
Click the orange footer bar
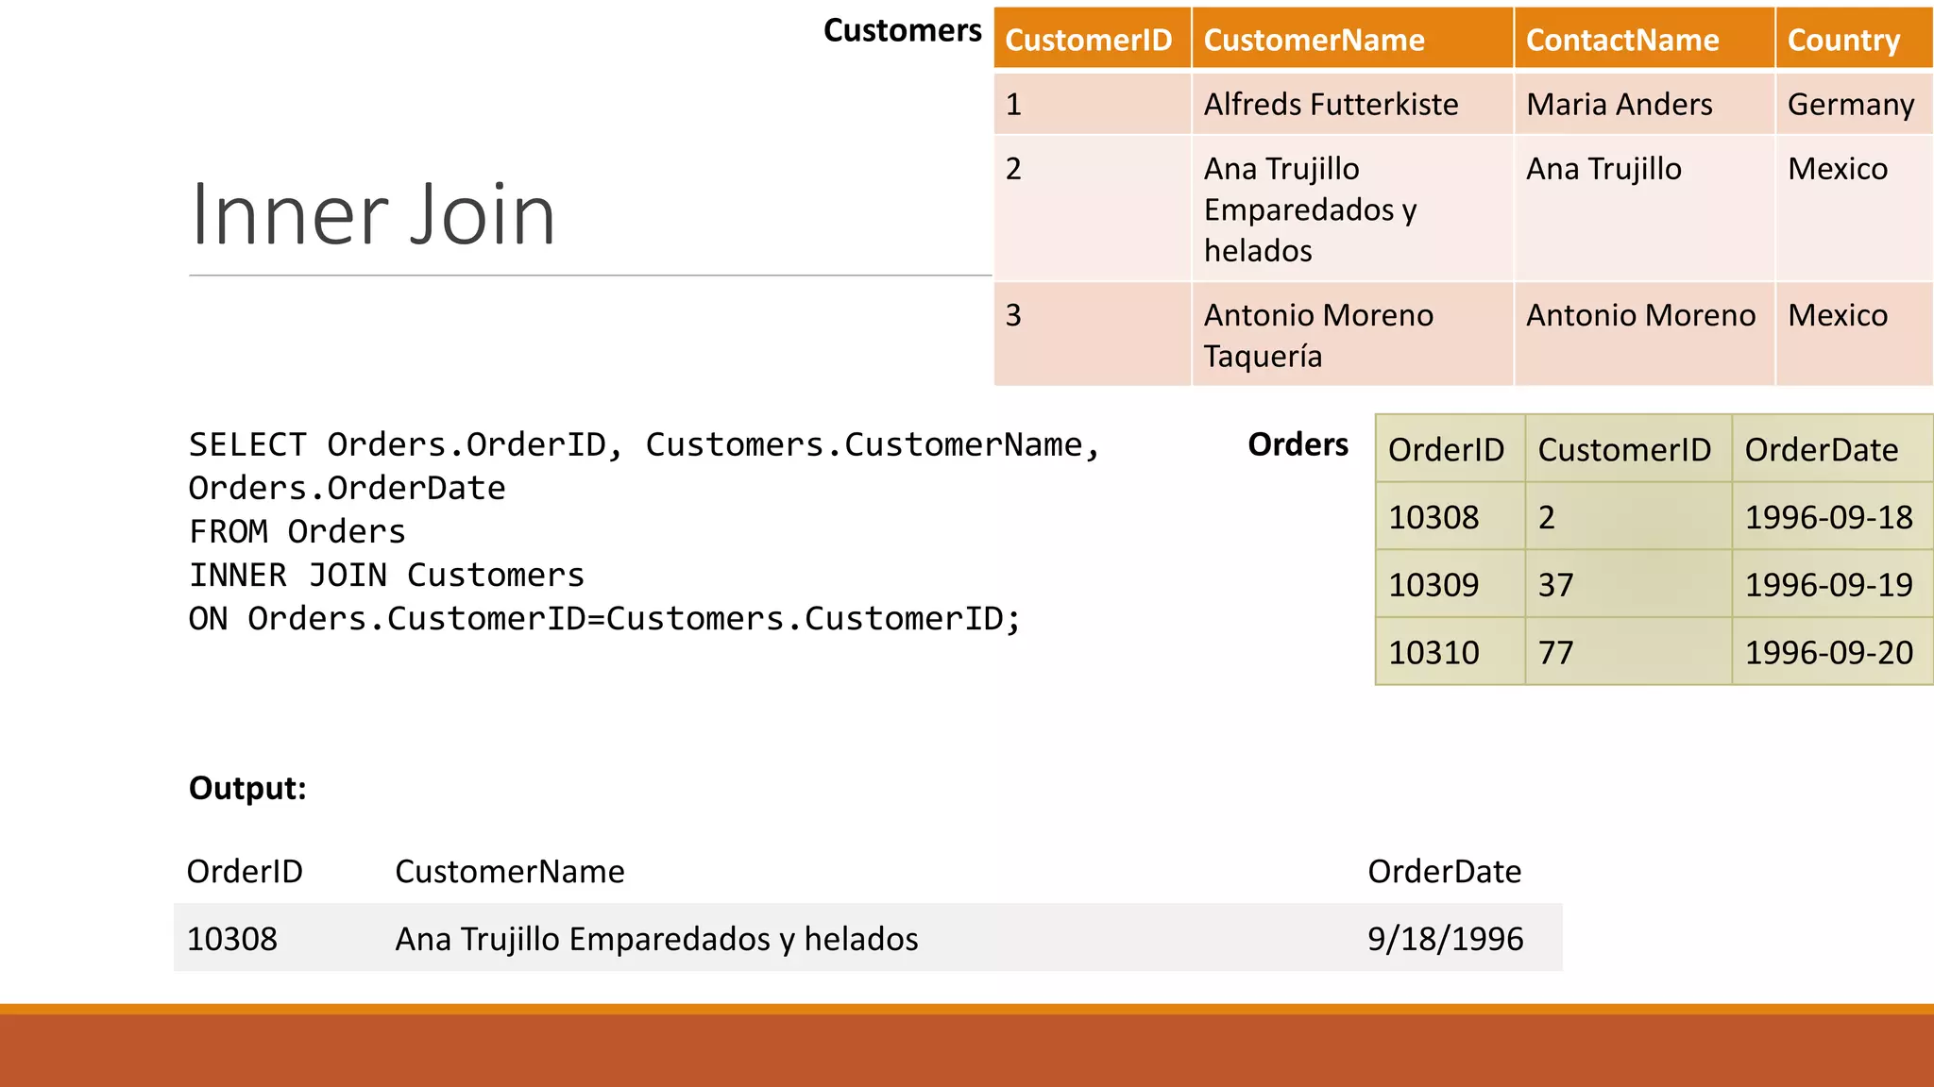click(x=967, y=1047)
